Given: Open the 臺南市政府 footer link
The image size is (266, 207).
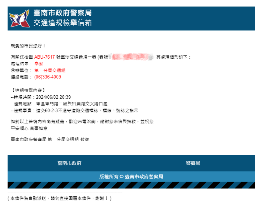Looking at the screenshot, I should tap(69, 163).
